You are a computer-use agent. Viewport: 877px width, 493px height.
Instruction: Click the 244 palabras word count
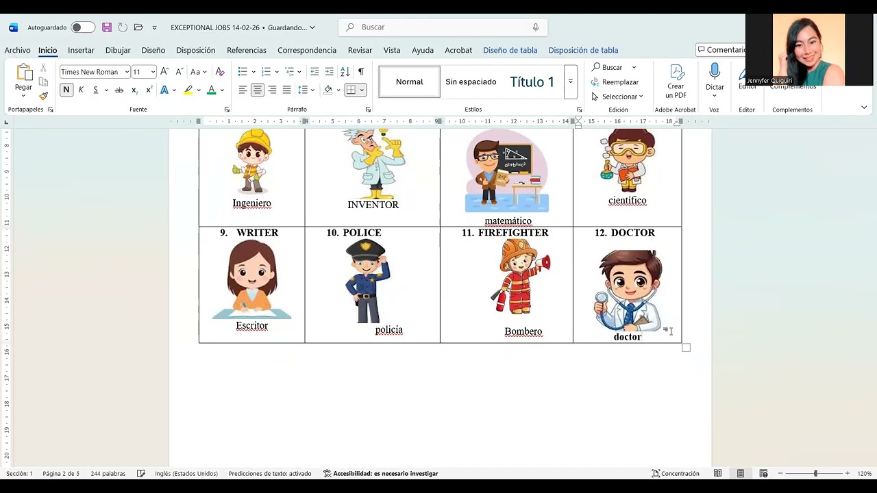pyautogui.click(x=108, y=473)
